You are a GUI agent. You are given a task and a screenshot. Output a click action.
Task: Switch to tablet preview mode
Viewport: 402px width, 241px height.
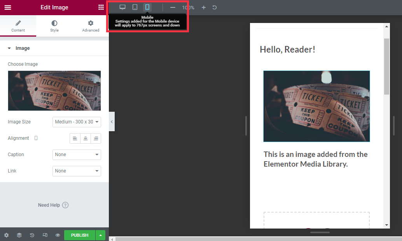click(x=135, y=7)
